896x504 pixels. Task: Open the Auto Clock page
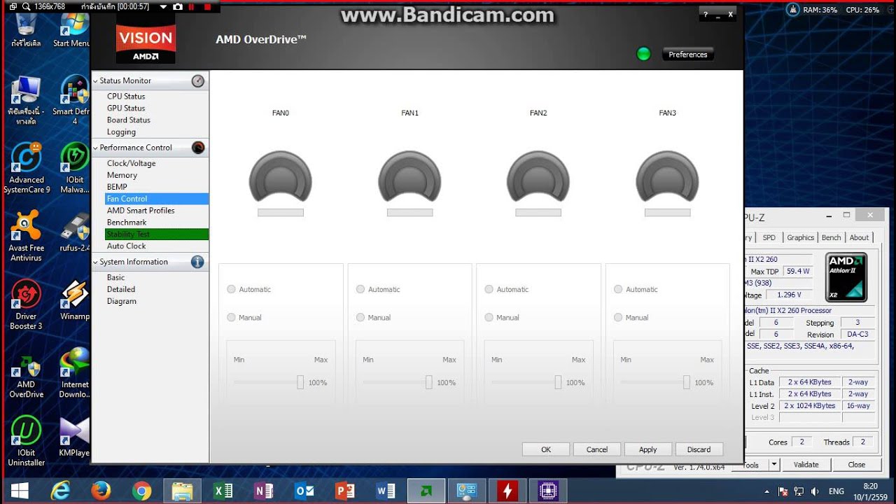point(127,246)
